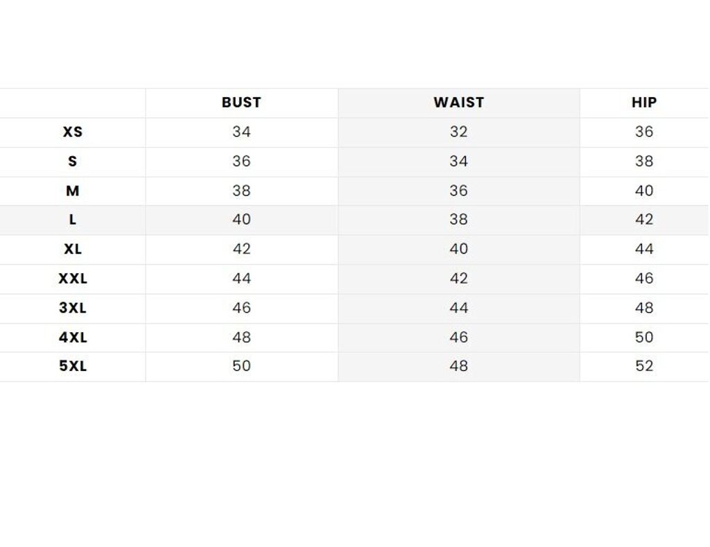Click the L waist value 38
This screenshot has width=710, height=547.
[x=459, y=220]
